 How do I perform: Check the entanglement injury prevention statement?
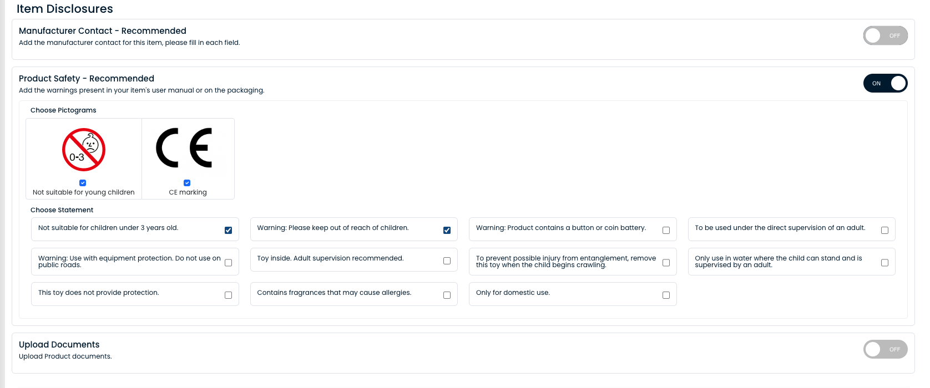click(x=666, y=263)
